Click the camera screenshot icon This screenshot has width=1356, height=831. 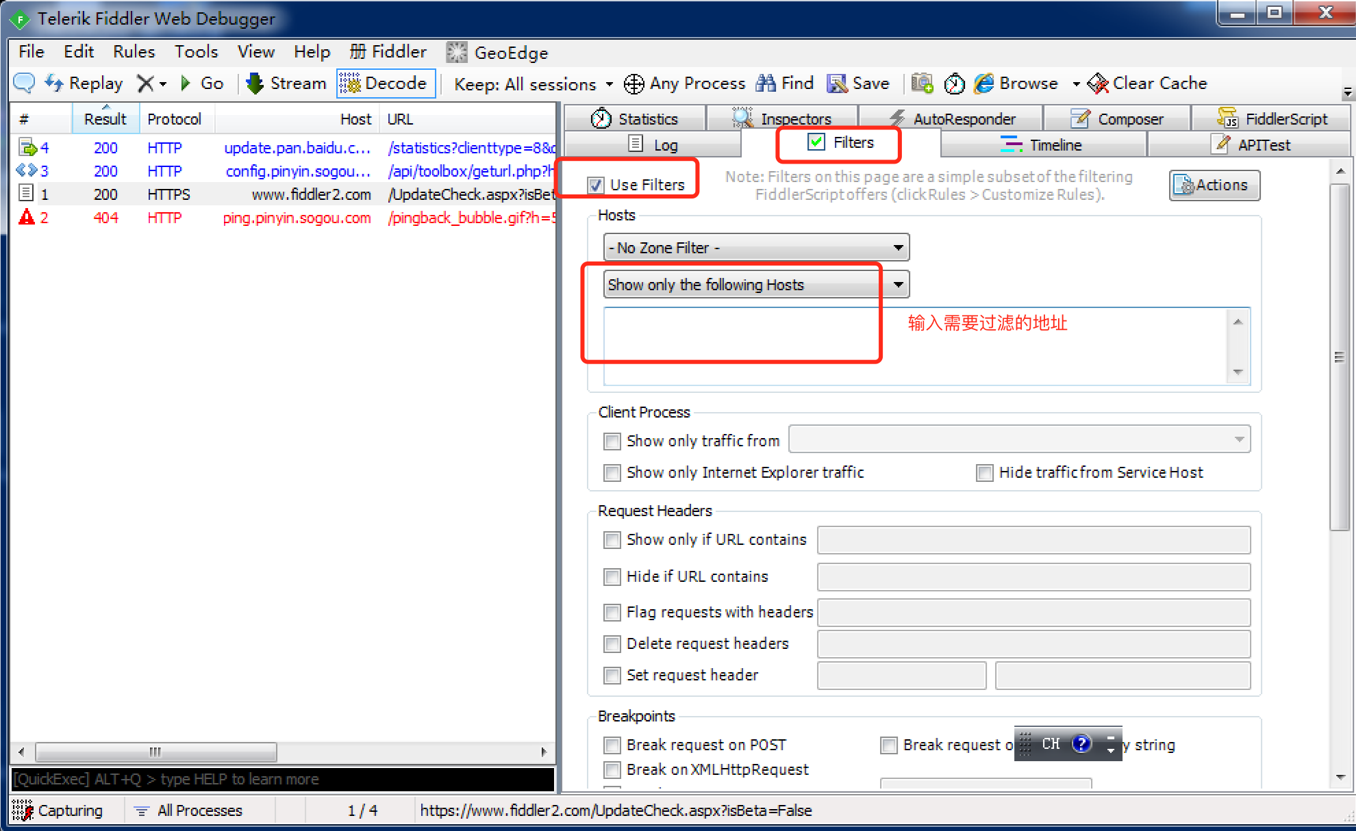(922, 84)
